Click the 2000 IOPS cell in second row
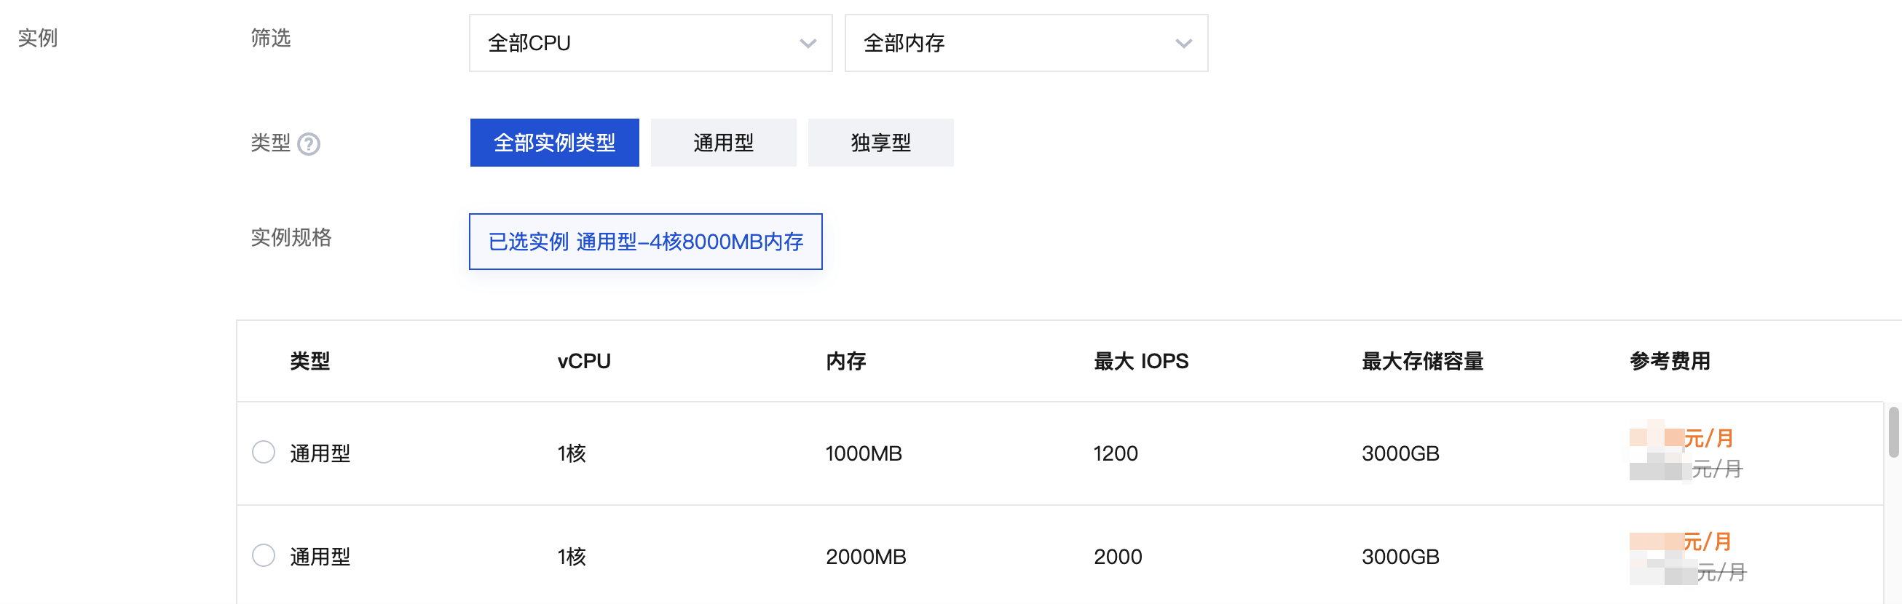1902x604 pixels. click(x=1118, y=557)
